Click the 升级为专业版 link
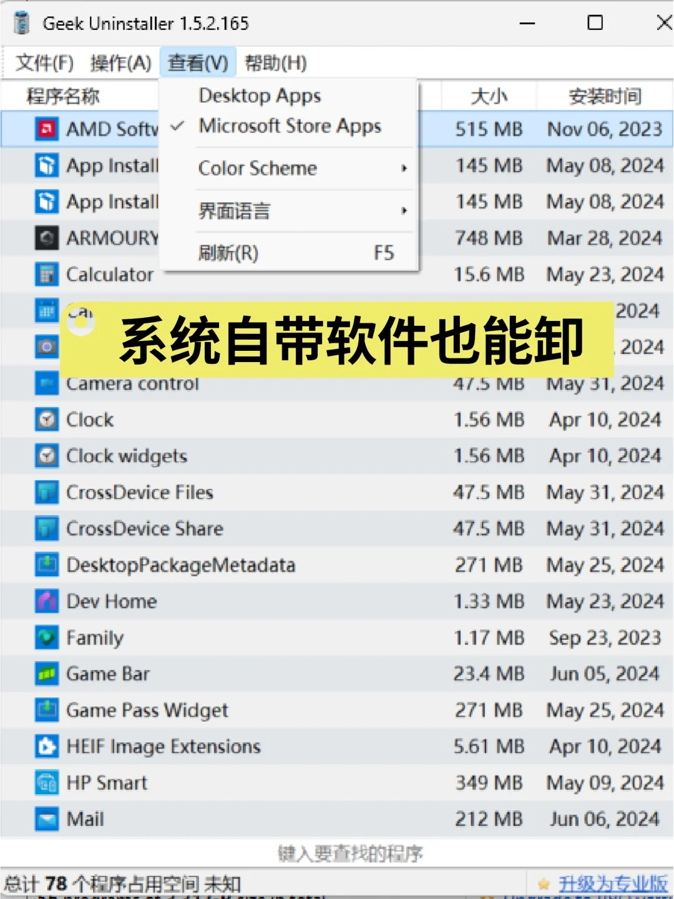Screen dimensions: 674x899 (x=613, y=884)
